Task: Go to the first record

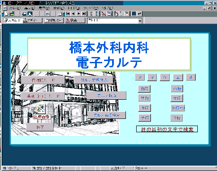Action: tap(68, 14)
